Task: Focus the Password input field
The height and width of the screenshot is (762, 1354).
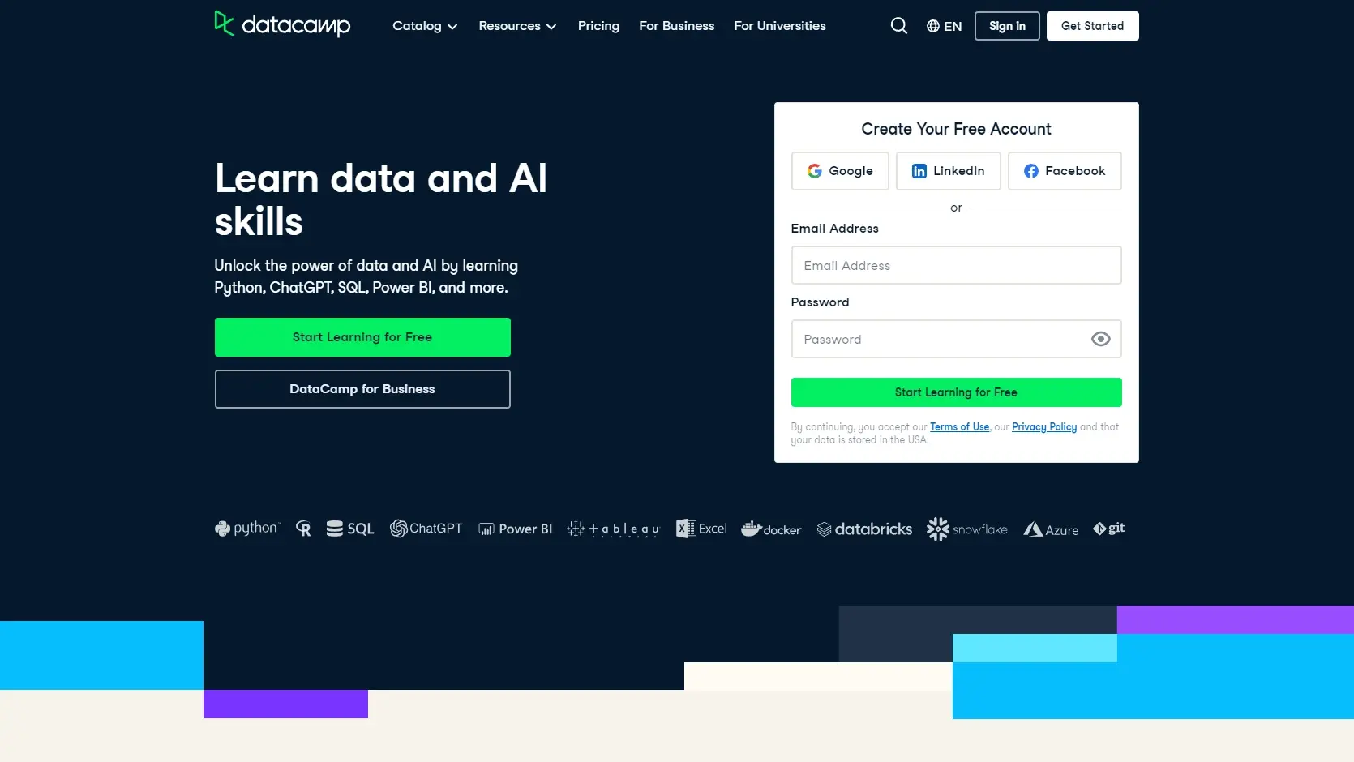Action: 956,339
